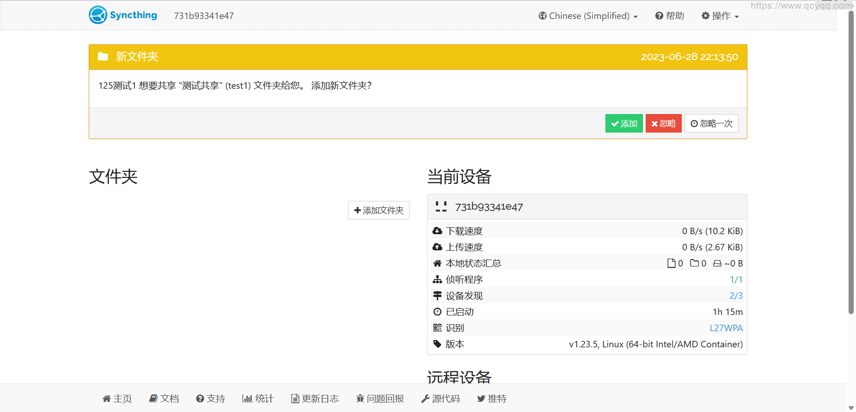Open the 源代码 source code footer link

pos(440,399)
